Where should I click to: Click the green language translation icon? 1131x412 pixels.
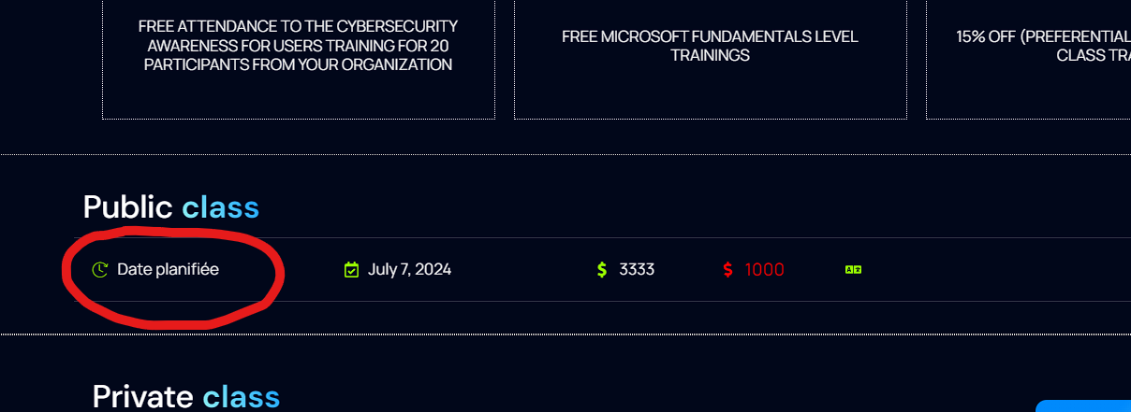(x=853, y=270)
